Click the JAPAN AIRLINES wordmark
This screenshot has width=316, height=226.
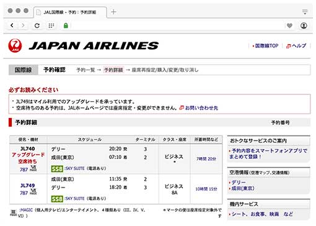(94, 46)
